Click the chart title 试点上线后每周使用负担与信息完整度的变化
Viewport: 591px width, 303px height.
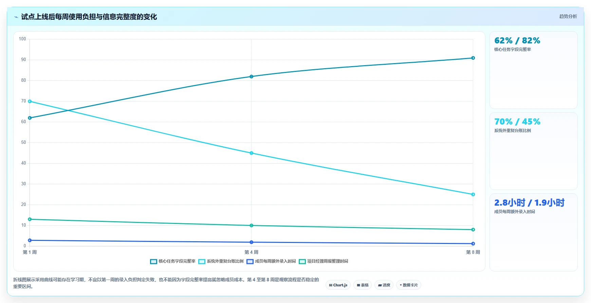coord(89,17)
